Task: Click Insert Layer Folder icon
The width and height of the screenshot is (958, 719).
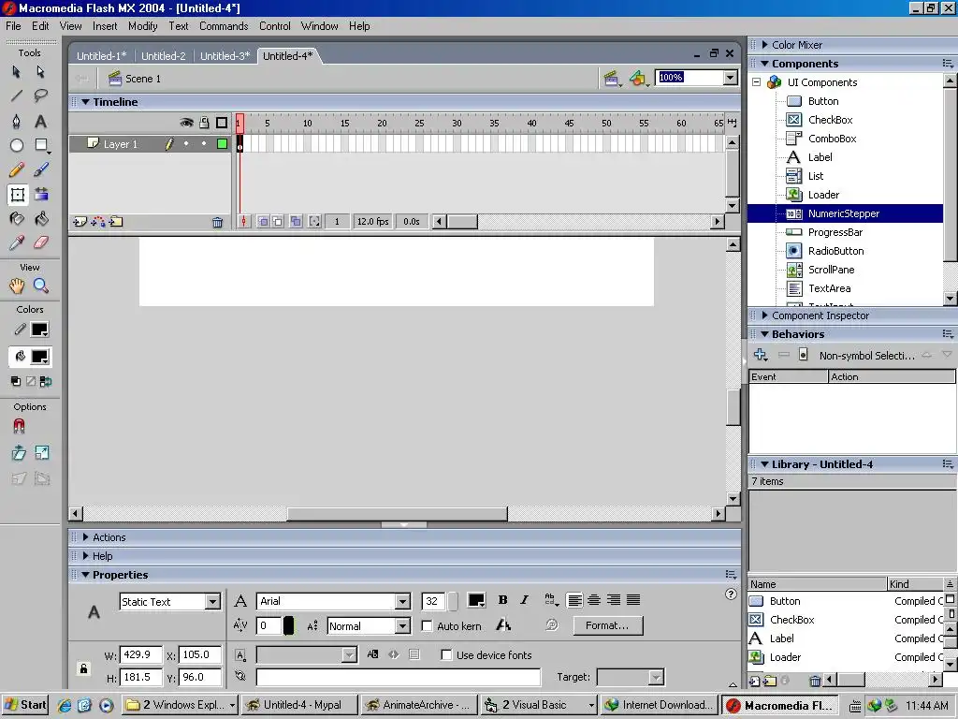Action: coord(116,222)
